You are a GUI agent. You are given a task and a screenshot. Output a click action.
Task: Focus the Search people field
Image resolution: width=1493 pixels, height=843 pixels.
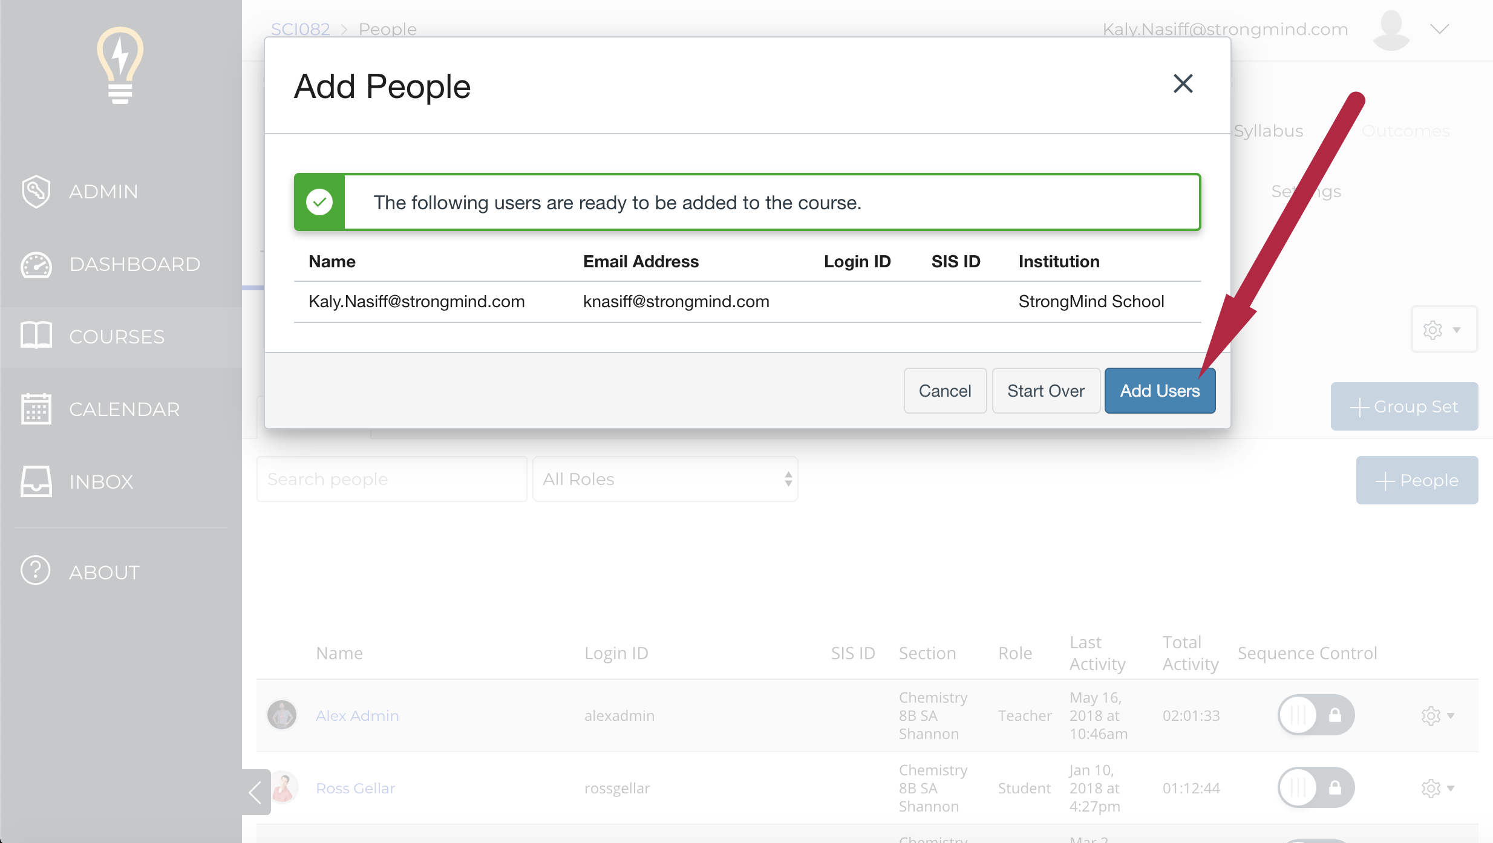pos(391,479)
